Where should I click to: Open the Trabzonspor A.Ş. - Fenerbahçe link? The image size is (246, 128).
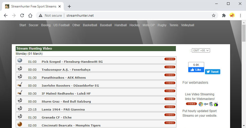point(66,70)
